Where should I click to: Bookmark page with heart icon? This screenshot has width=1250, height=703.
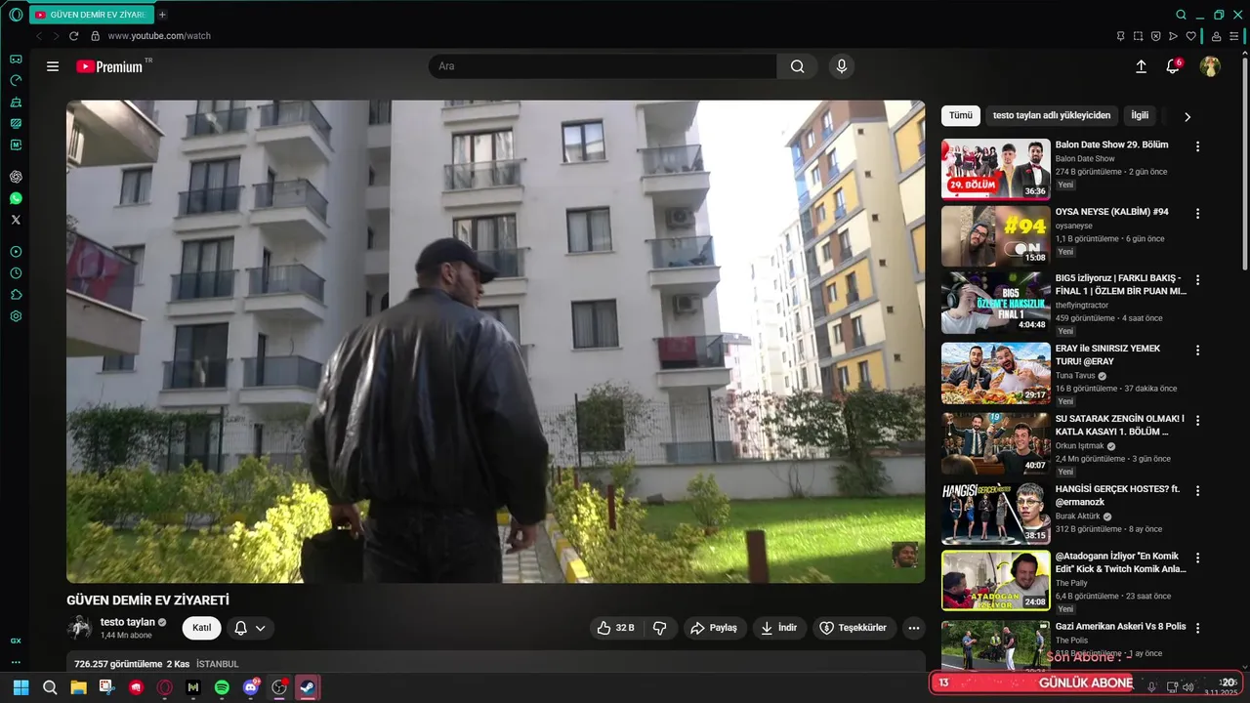click(x=1190, y=36)
